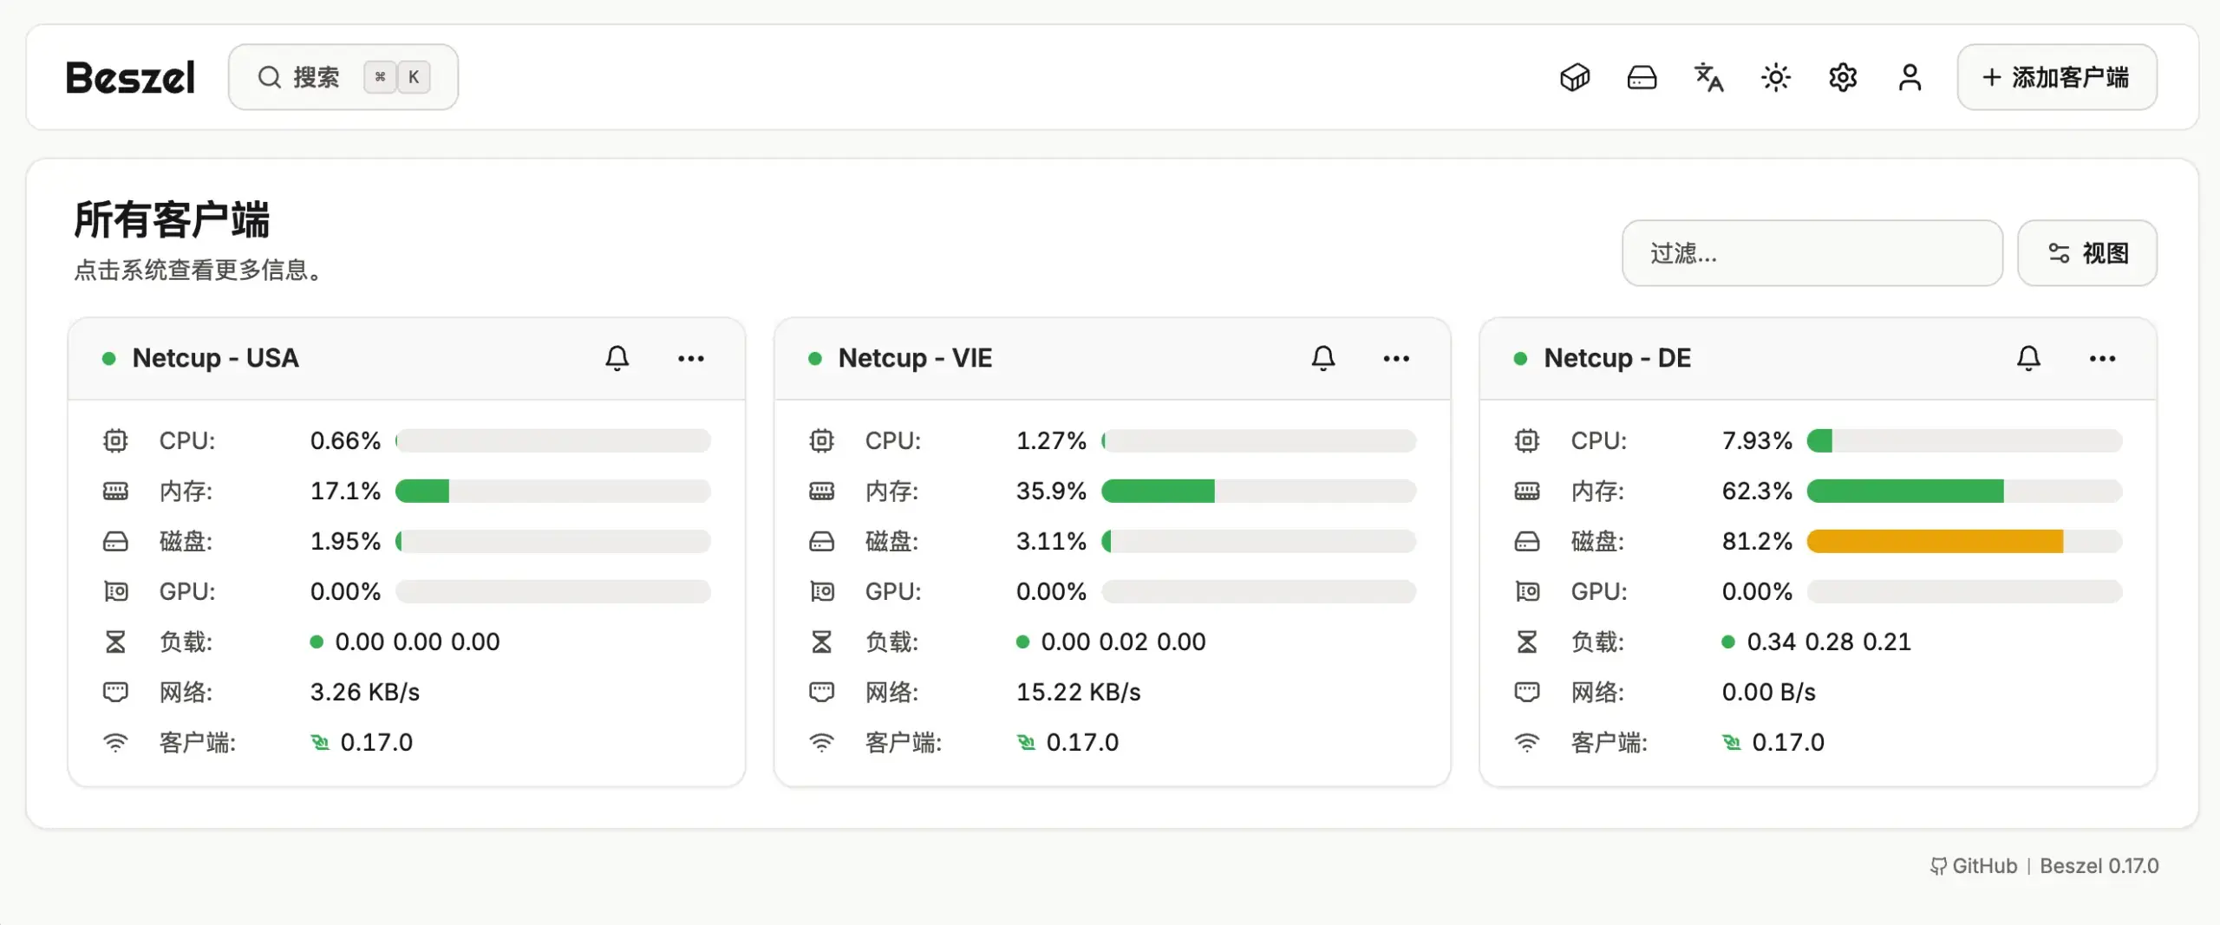Click the hard drive icon in the top bar
2220x925 pixels.
(x=1642, y=77)
